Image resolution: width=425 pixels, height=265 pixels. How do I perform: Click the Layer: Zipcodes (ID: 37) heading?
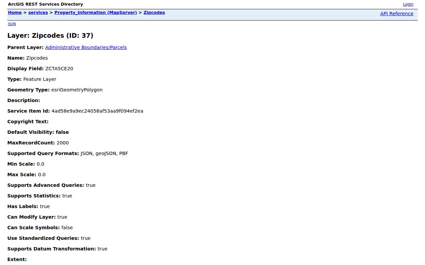(50, 35)
